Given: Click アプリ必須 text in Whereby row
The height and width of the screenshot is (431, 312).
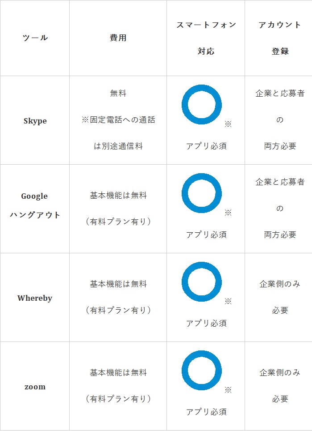Looking at the screenshot, I should 206,323.
